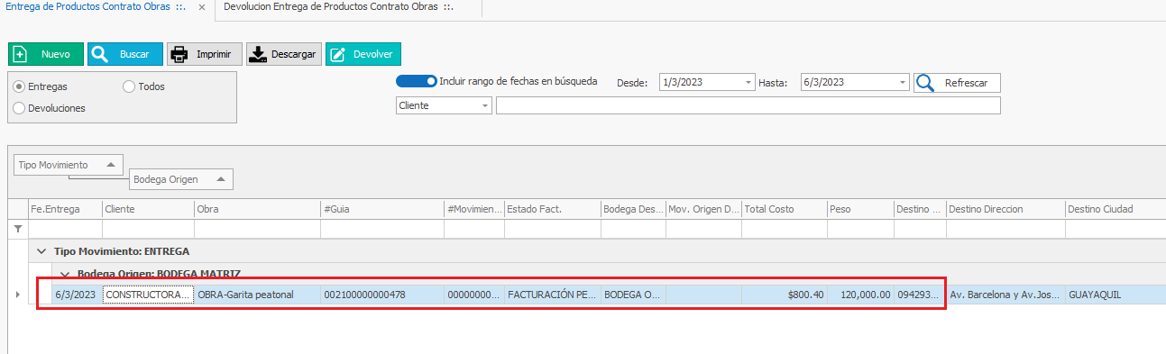Image resolution: width=1166 pixels, height=354 pixels.
Task: Click the Buscar magnifier icon
Action: coord(100,54)
